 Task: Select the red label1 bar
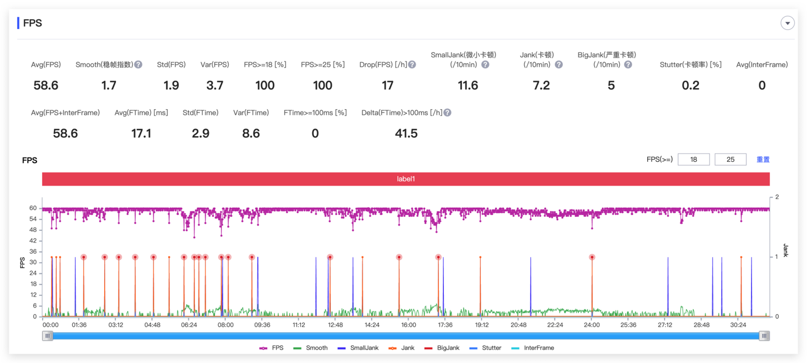(406, 179)
